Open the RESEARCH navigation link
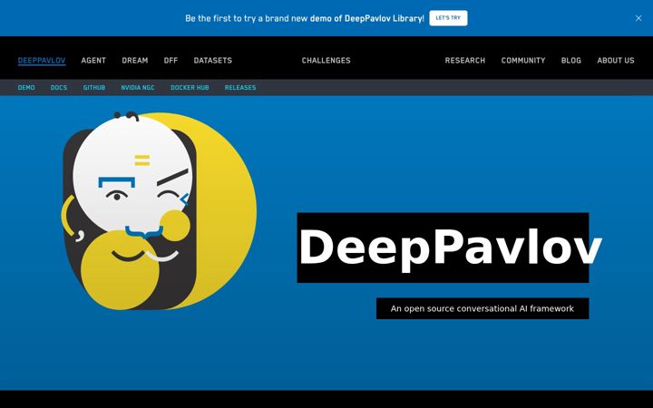 pos(464,61)
